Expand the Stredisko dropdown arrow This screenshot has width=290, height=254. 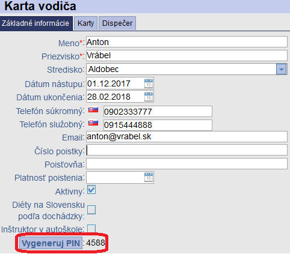click(x=281, y=70)
